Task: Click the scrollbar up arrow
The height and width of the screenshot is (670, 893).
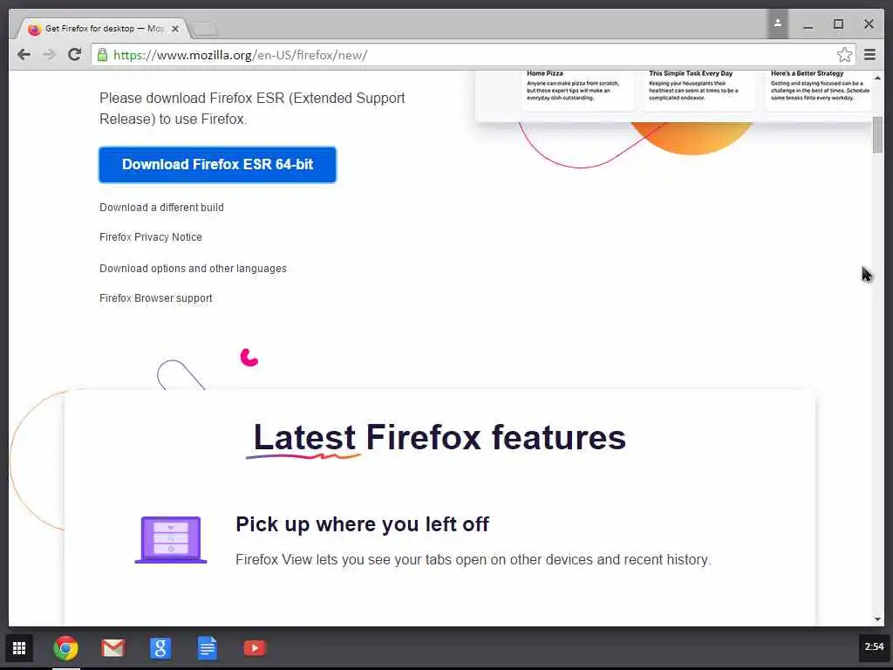Action: pyautogui.click(x=877, y=78)
